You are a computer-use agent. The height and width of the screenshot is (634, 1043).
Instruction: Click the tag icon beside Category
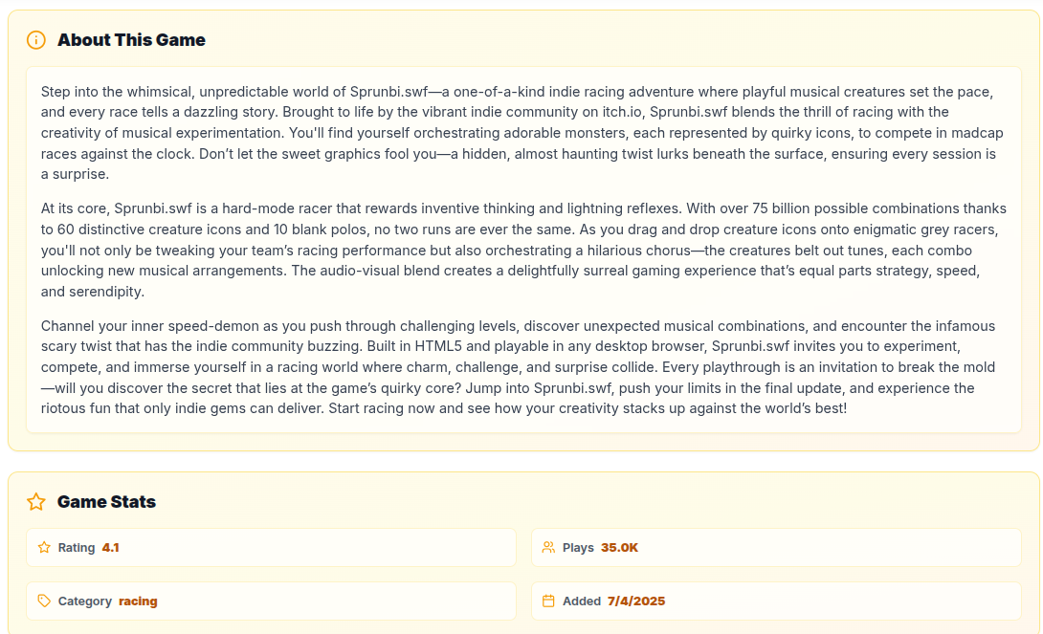coord(44,601)
